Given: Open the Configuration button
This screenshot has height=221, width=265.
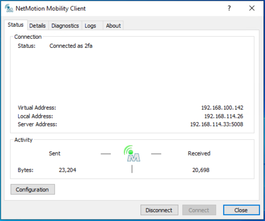Looking at the screenshot, I should pyautogui.click(x=32, y=190).
